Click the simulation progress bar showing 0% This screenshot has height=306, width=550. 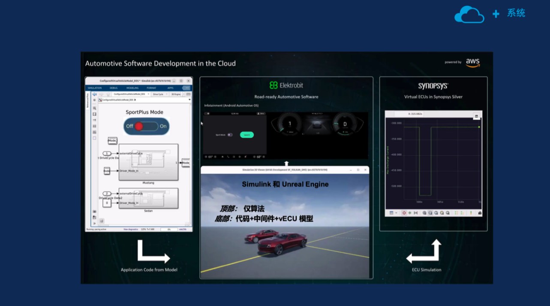click(169, 229)
